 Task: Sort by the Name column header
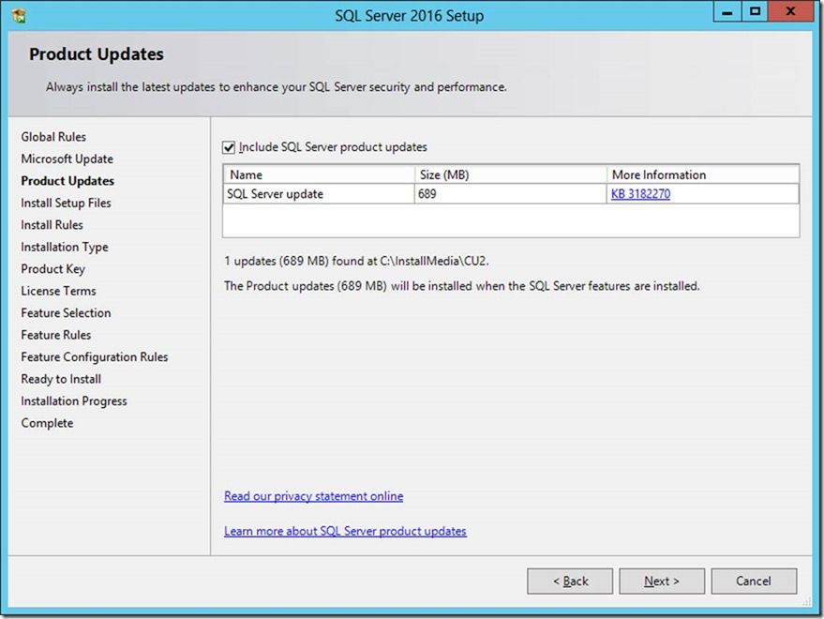click(x=319, y=174)
